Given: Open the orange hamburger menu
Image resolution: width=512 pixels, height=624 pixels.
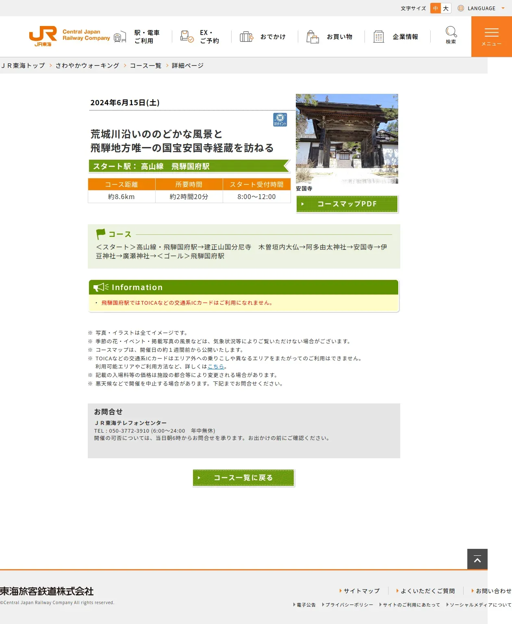Looking at the screenshot, I should 492,37.
